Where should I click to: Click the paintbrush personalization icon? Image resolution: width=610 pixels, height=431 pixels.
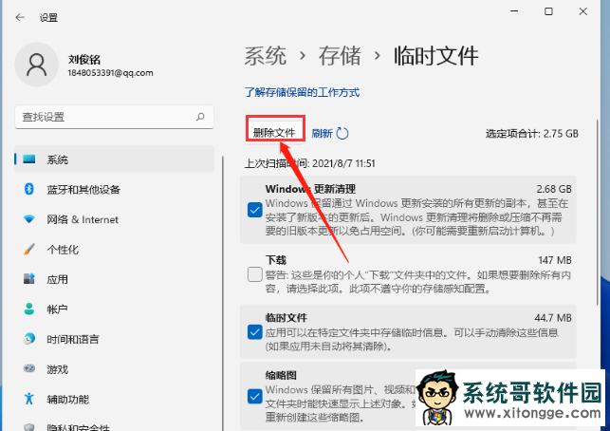tap(29, 249)
